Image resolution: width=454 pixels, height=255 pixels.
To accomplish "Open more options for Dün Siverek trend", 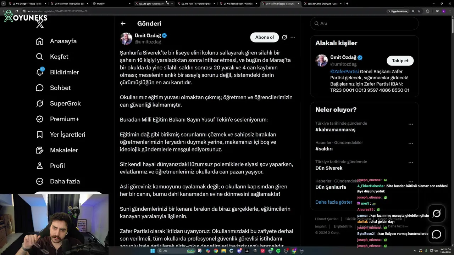I will coord(411,163).
